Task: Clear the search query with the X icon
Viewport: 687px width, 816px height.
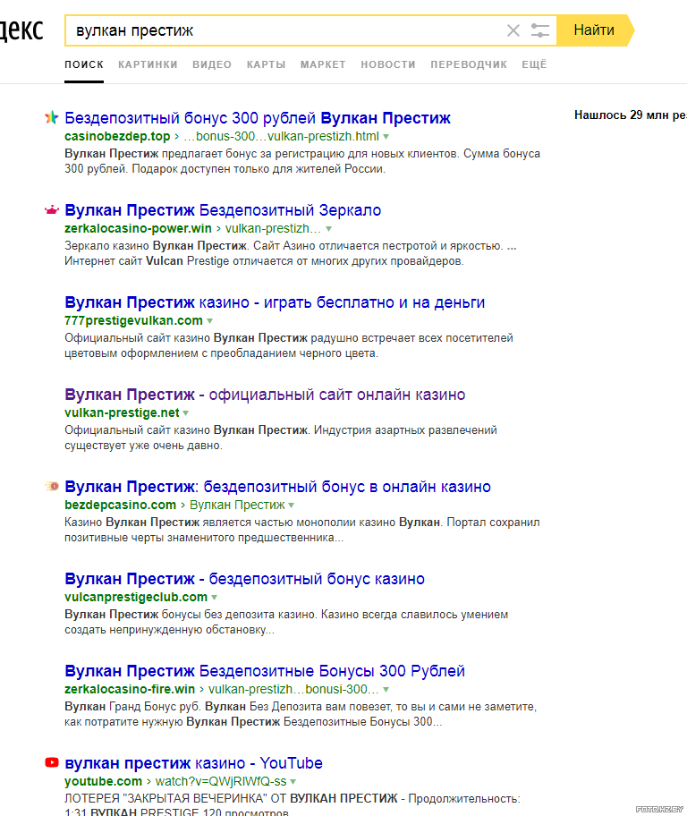Action: click(x=513, y=30)
